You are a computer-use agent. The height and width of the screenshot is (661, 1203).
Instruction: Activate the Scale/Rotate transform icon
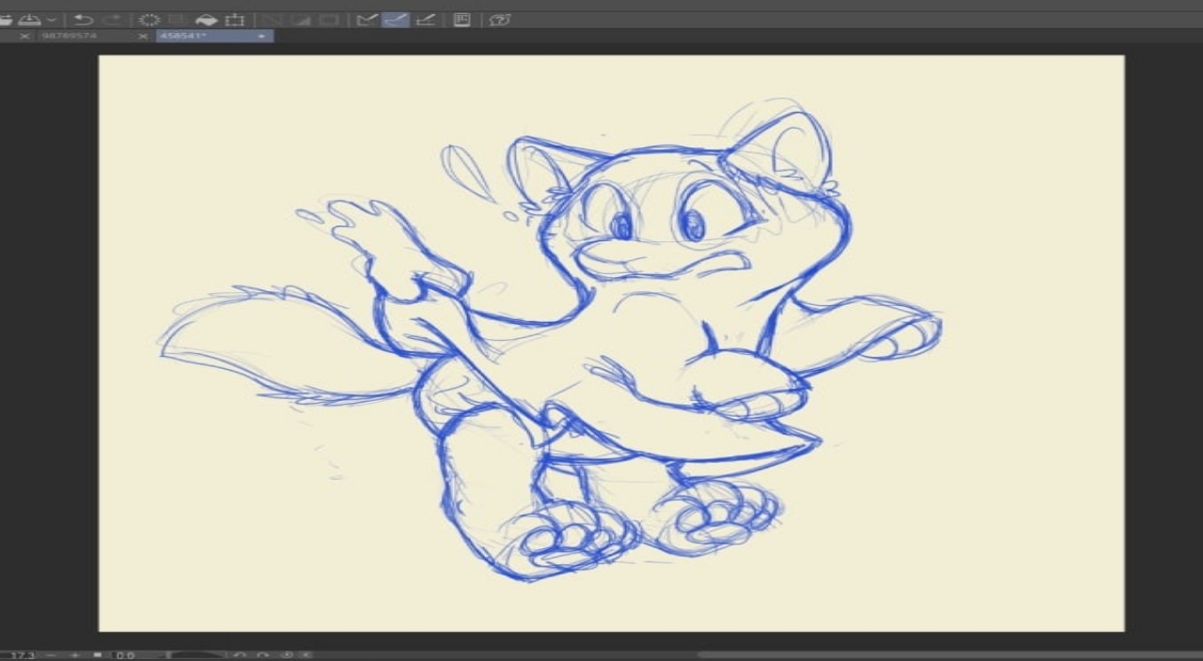pyautogui.click(x=234, y=20)
